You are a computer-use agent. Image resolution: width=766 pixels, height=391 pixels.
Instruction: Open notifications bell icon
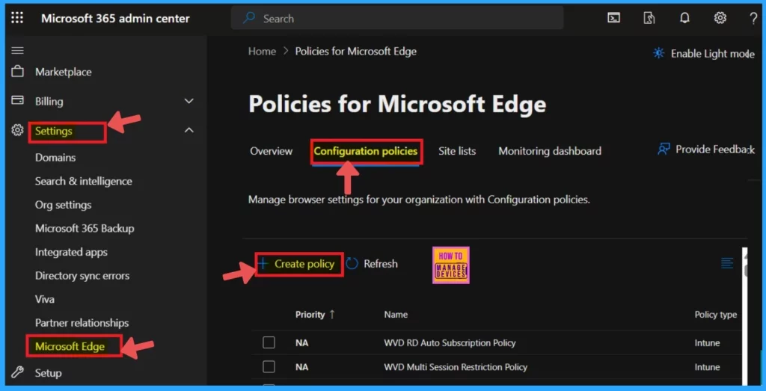click(684, 18)
